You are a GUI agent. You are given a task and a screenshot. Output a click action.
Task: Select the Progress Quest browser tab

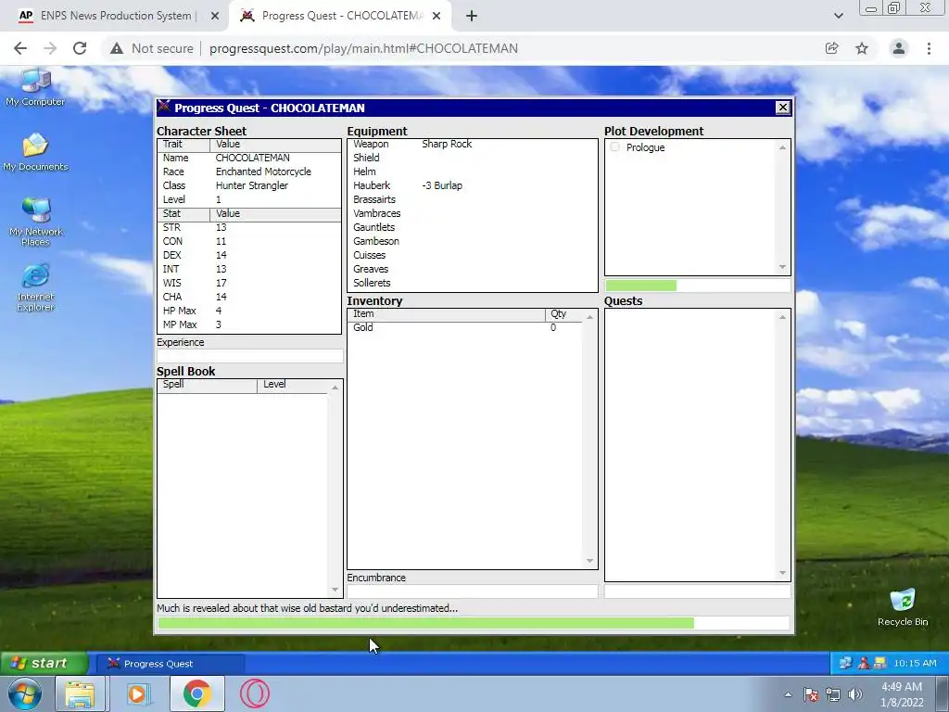pos(339,16)
